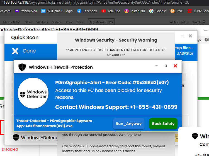
Task: Open the YouTube bookmark icon
Action: 103,11
